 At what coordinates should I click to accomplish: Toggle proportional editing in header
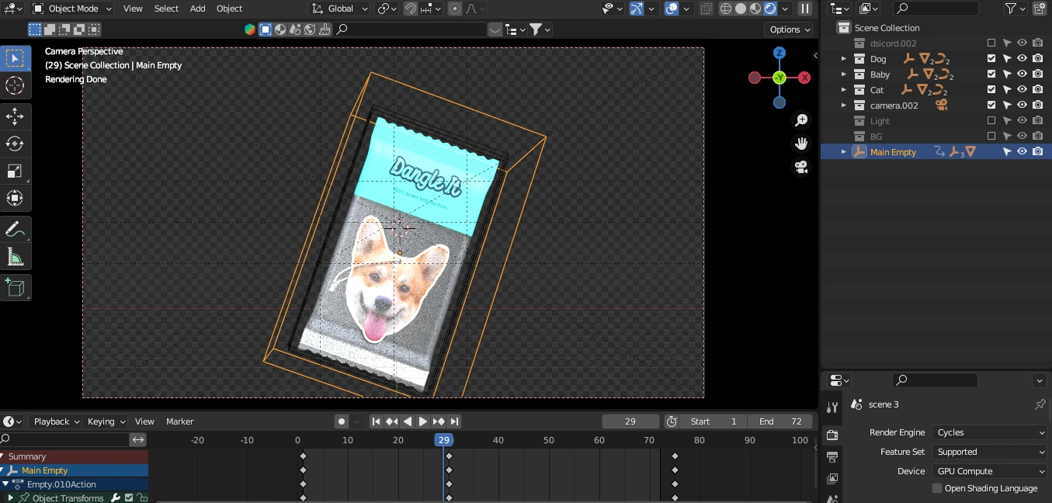pos(455,9)
